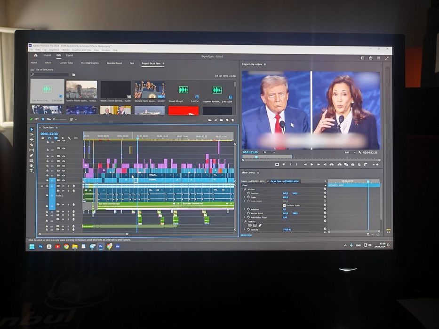This screenshot has height=329, width=439.
Task: Expand the Scale property
Action: (x=244, y=197)
